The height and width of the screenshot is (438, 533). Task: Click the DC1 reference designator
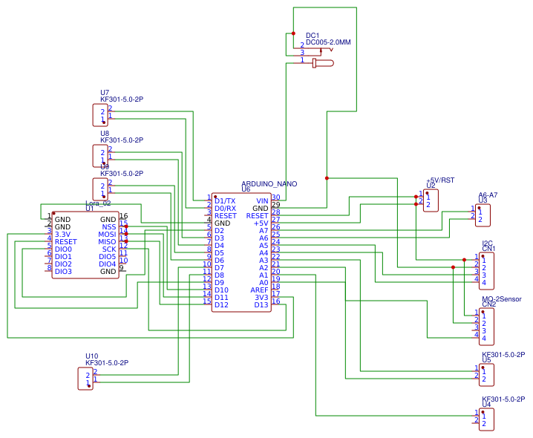click(x=313, y=36)
